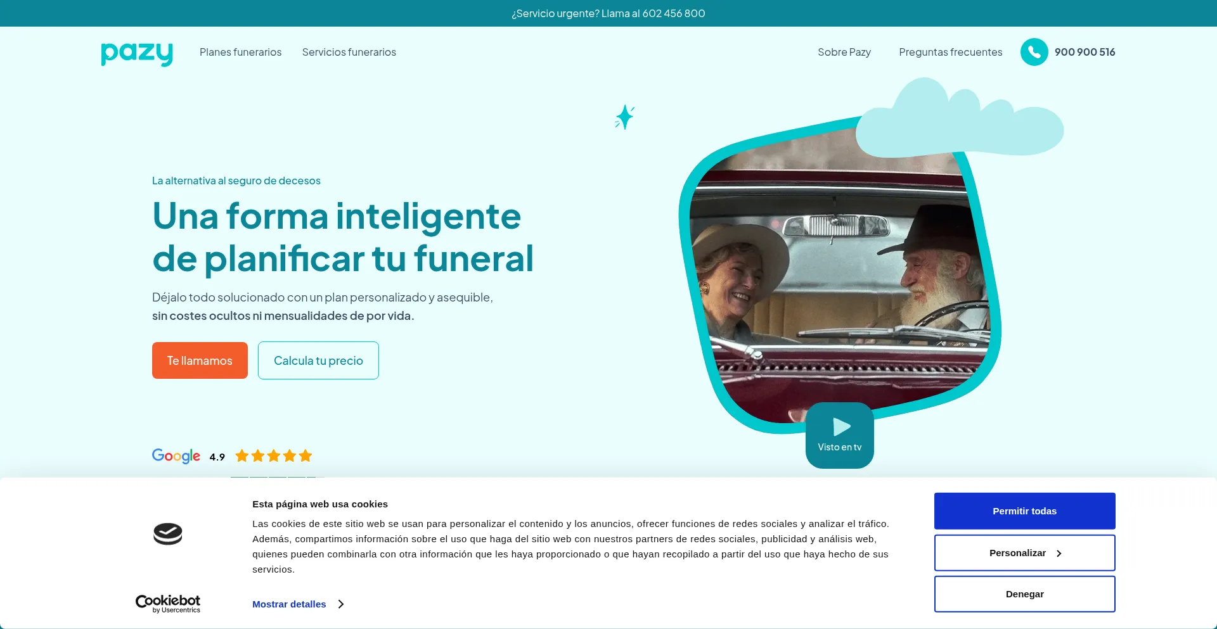Screen dimensions: 1217x629
Task: Click the teal phone icon in header
Action: [1034, 52]
